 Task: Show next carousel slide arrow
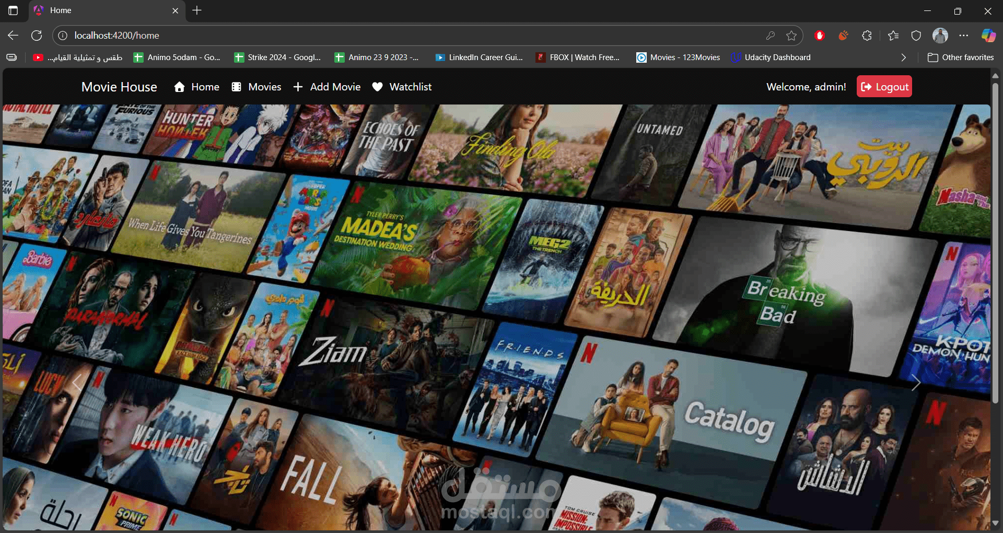tap(916, 383)
